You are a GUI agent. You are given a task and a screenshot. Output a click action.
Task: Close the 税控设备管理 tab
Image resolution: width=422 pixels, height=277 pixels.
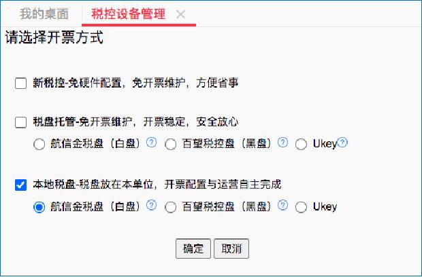point(180,14)
